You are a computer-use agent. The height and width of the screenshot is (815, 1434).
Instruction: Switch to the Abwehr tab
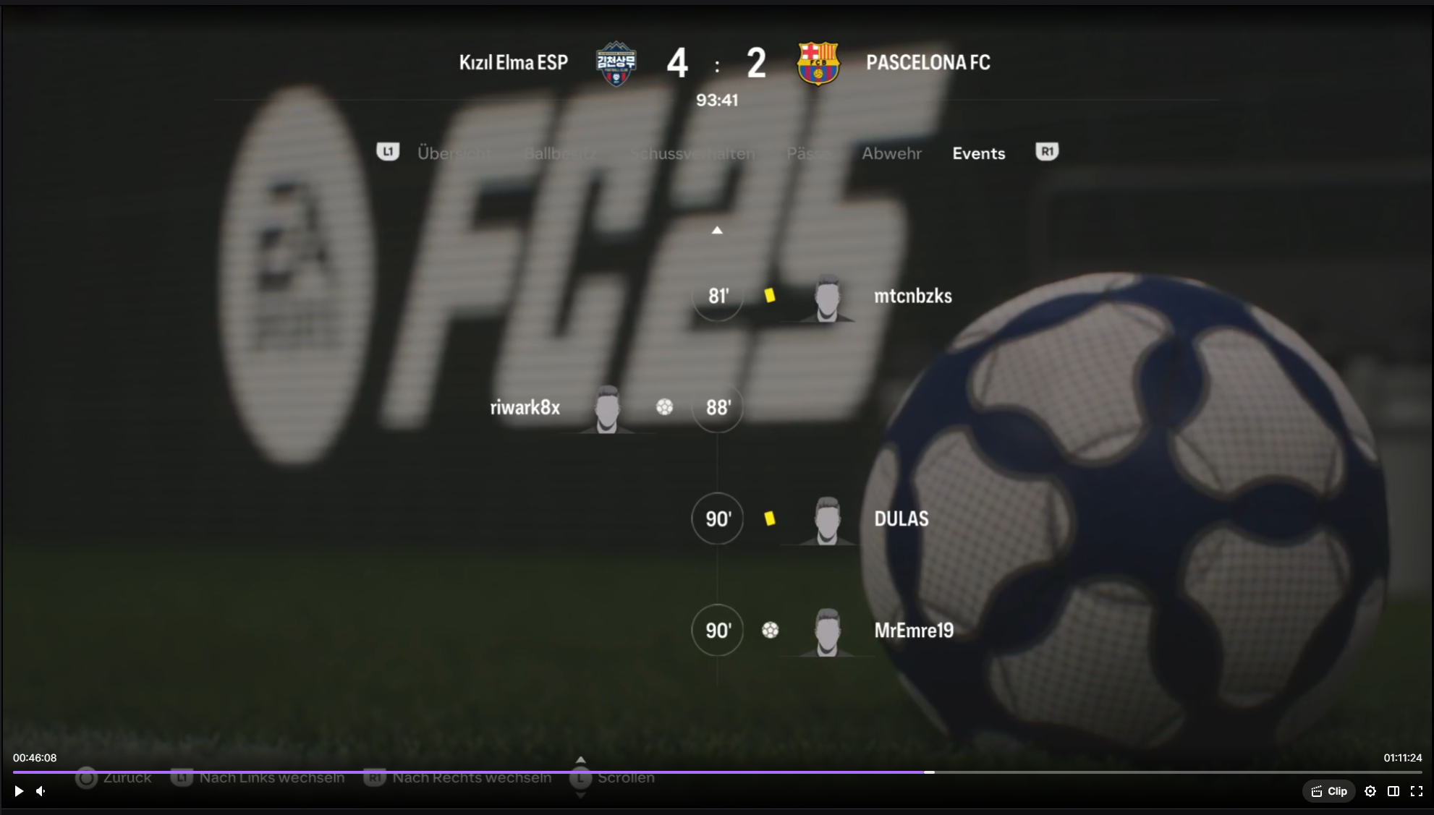891,153
